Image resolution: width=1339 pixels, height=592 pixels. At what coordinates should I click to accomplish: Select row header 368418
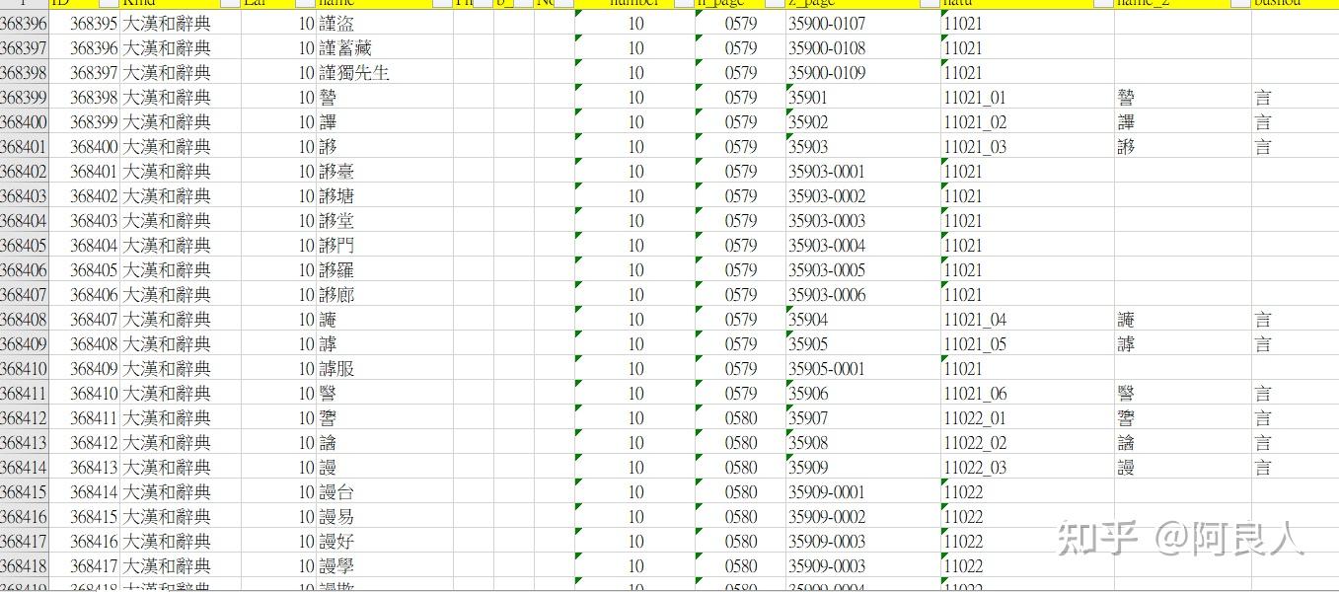(24, 566)
